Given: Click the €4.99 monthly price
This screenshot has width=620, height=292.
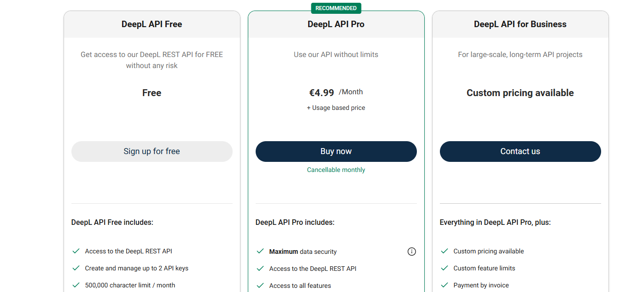Looking at the screenshot, I should (x=322, y=93).
